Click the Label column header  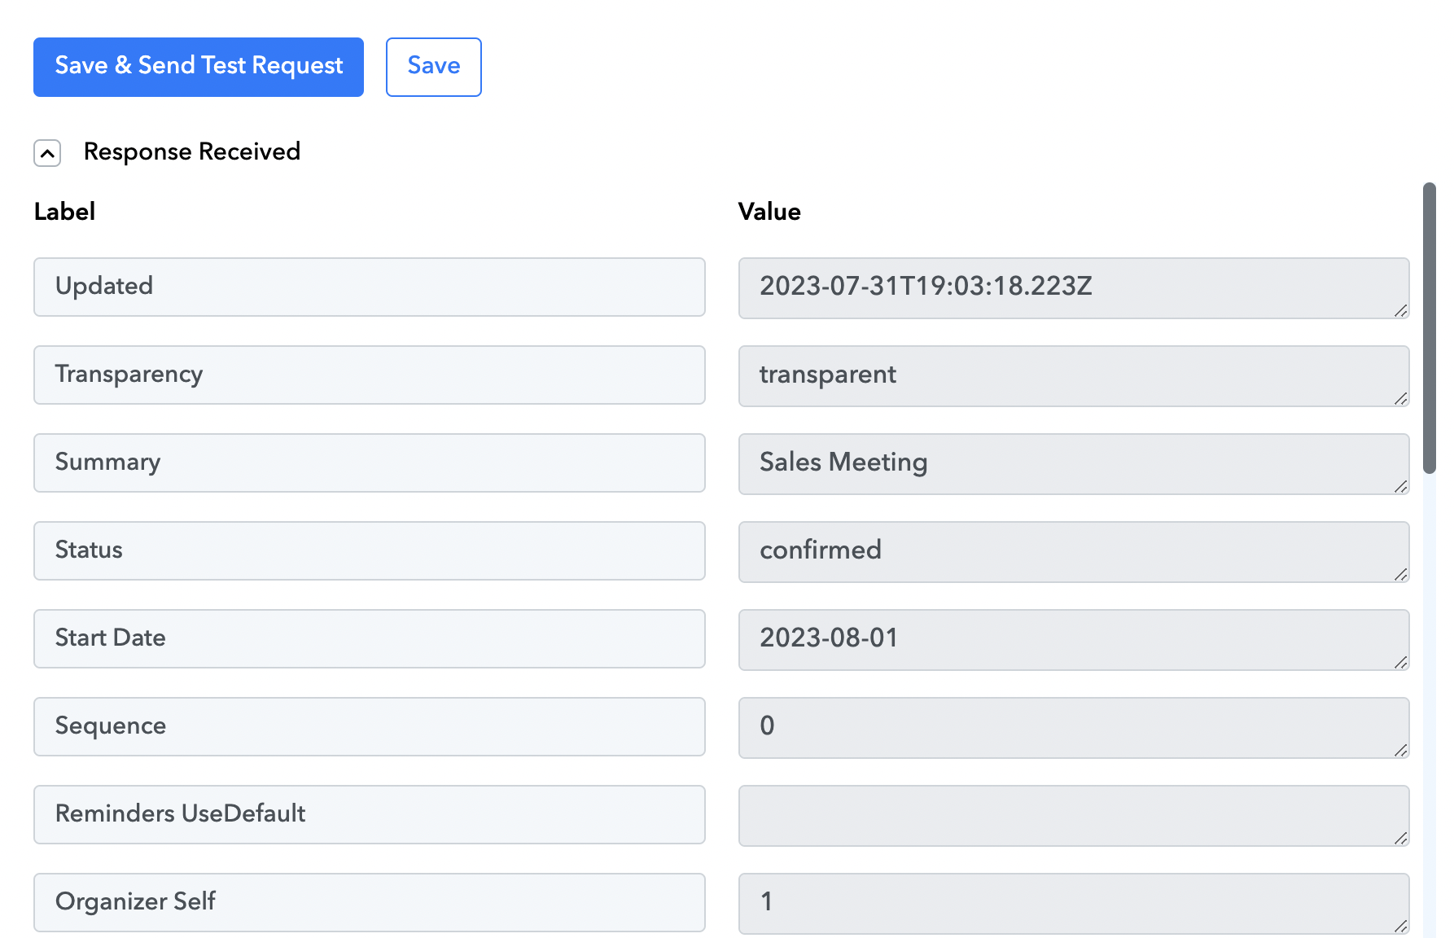coord(65,212)
